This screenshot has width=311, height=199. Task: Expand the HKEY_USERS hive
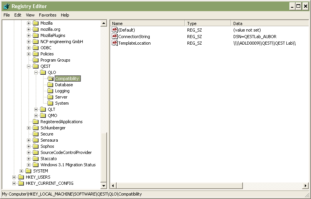14,177
